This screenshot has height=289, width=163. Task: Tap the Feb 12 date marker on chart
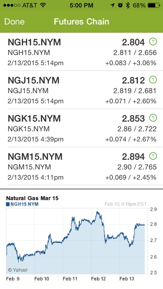(98, 279)
